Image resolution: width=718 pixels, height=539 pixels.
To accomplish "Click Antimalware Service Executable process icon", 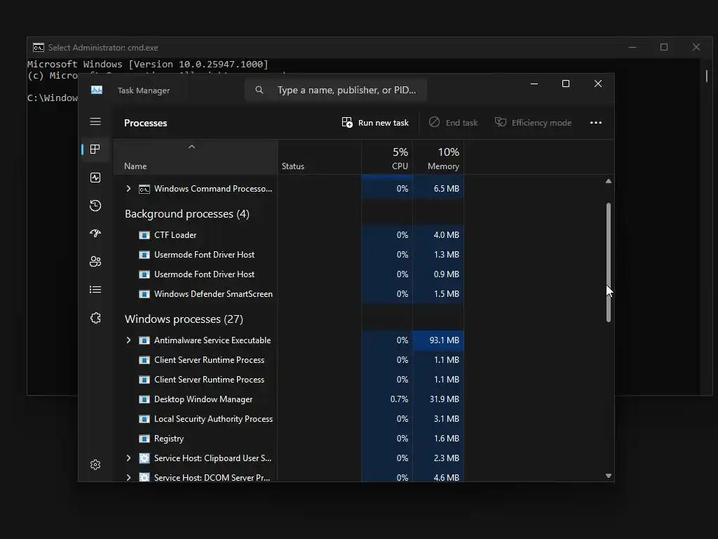I will (x=144, y=340).
